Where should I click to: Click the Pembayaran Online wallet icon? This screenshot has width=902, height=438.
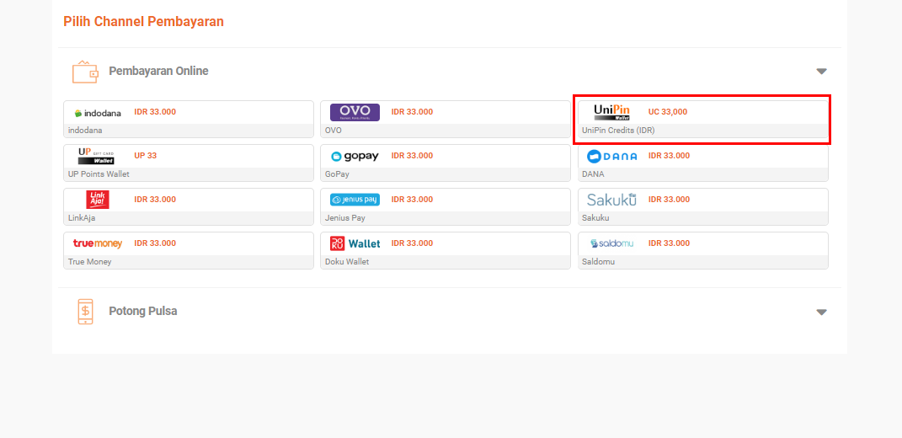point(85,72)
